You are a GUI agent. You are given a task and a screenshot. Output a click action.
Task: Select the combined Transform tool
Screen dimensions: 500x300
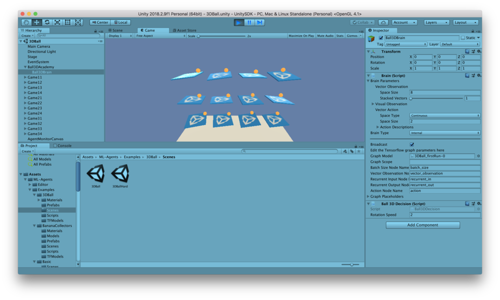tap(78, 22)
